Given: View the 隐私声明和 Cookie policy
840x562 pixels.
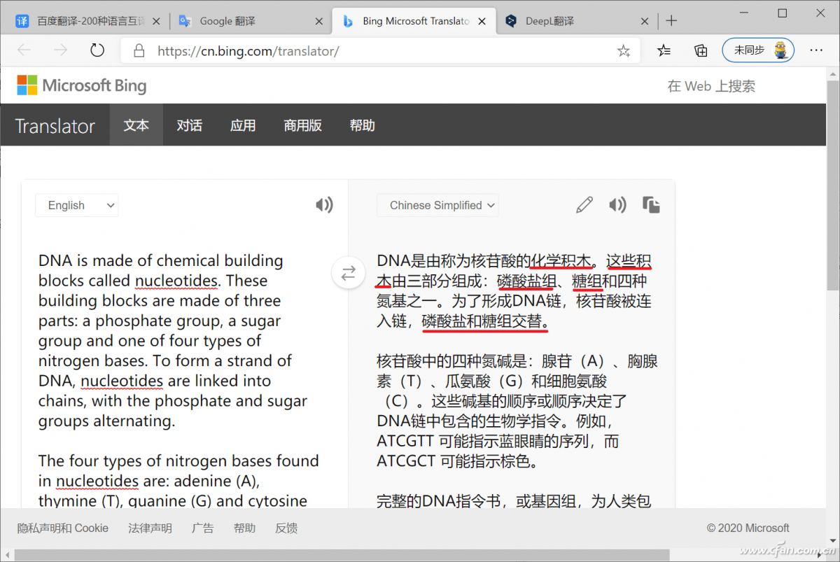Looking at the screenshot, I should click(x=62, y=528).
